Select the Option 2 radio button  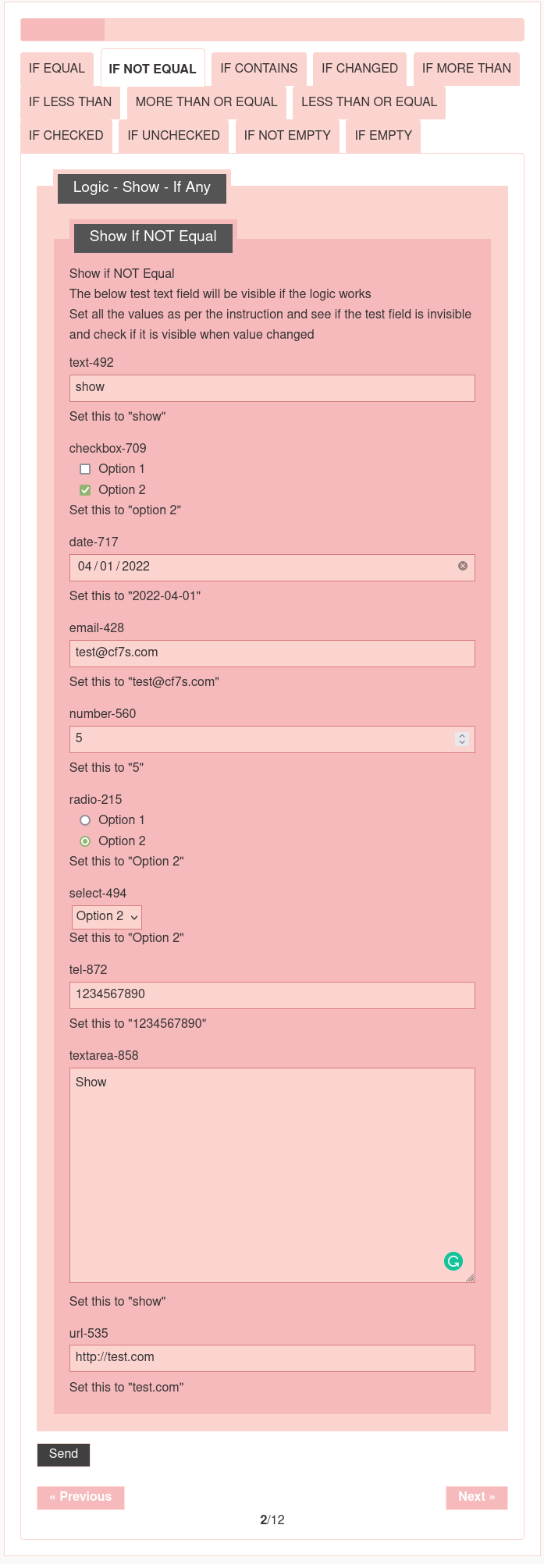tap(85, 841)
